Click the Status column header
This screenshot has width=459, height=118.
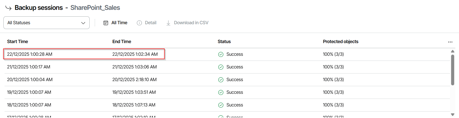pyautogui.click(x=224, y=42)
